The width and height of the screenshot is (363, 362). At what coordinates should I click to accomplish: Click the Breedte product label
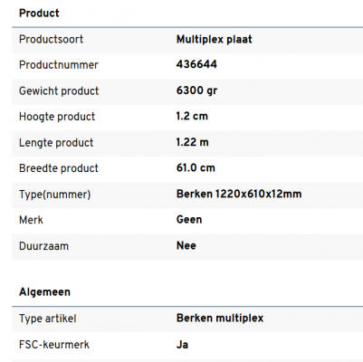59,168
